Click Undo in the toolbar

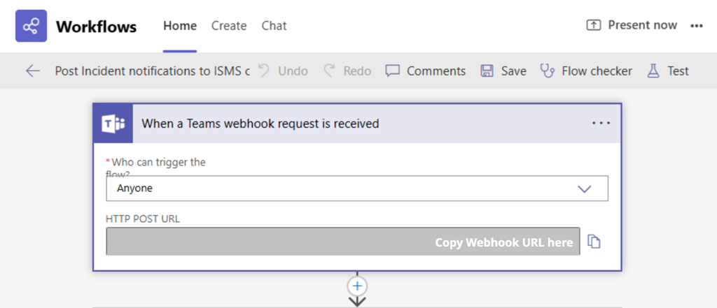coord(283,71)
